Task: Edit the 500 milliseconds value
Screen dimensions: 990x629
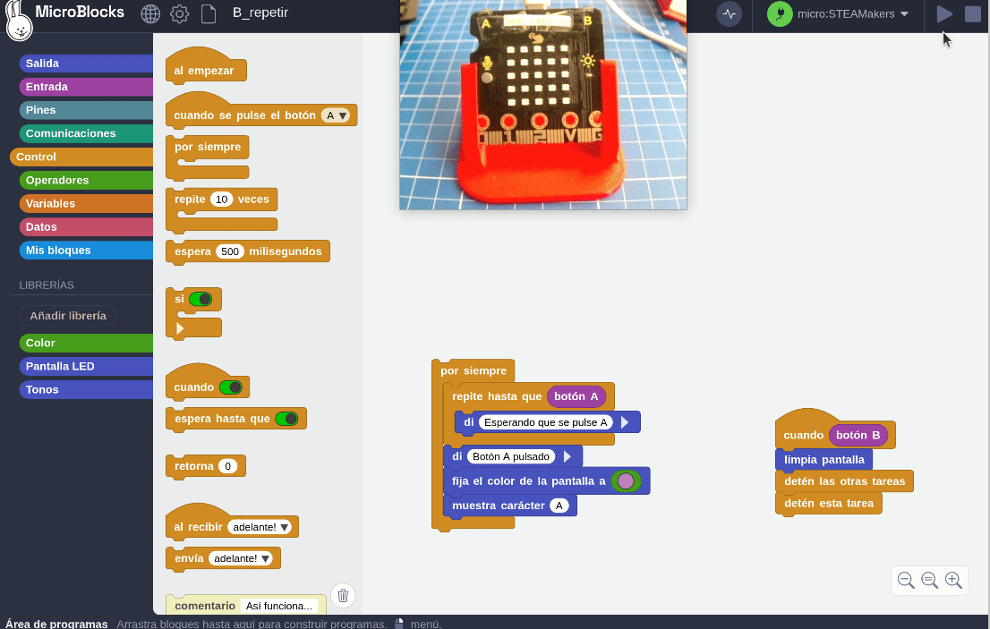Action: (x=230, y=251)
